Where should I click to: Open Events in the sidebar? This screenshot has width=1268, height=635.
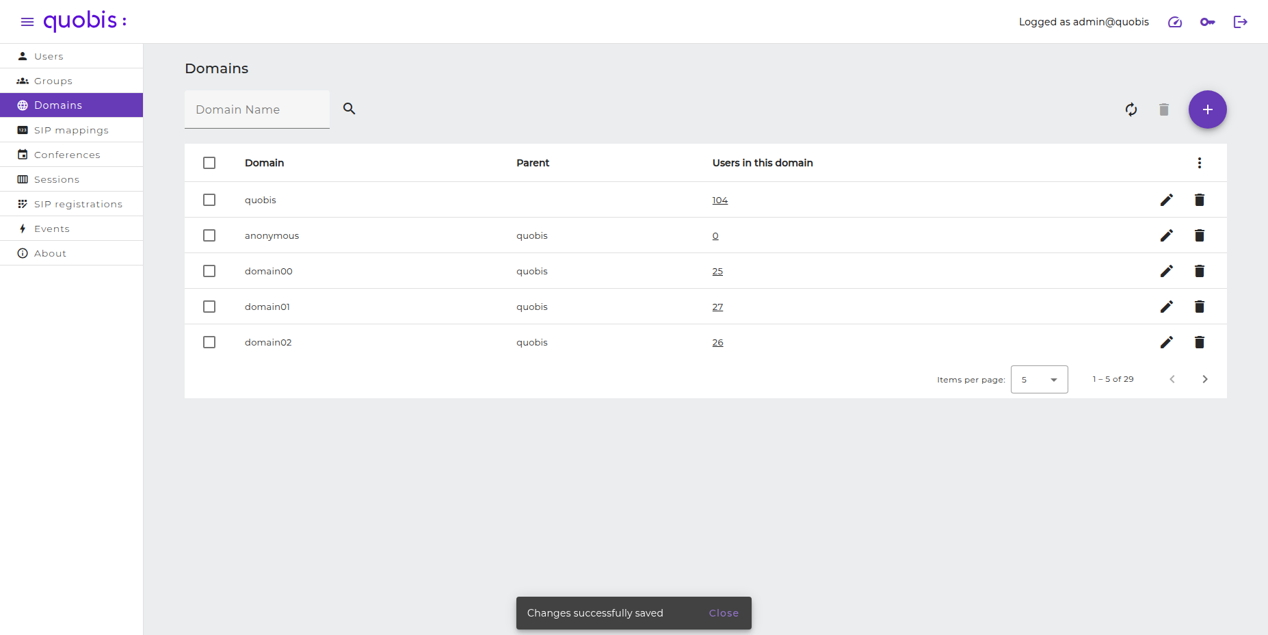pyautogui.click(x=71, y=229)
